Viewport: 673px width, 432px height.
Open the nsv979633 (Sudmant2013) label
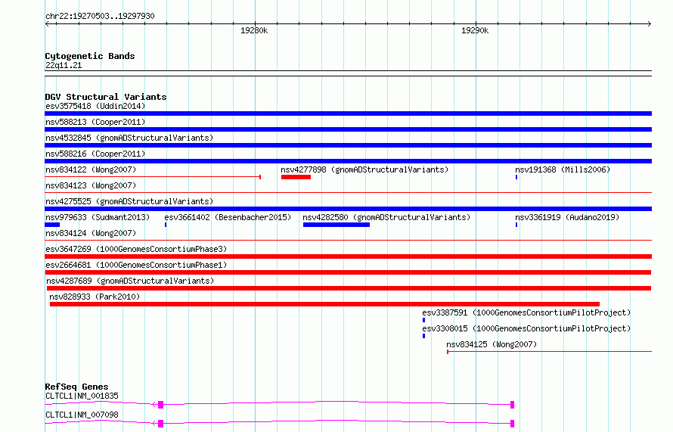tap(98, 217)
